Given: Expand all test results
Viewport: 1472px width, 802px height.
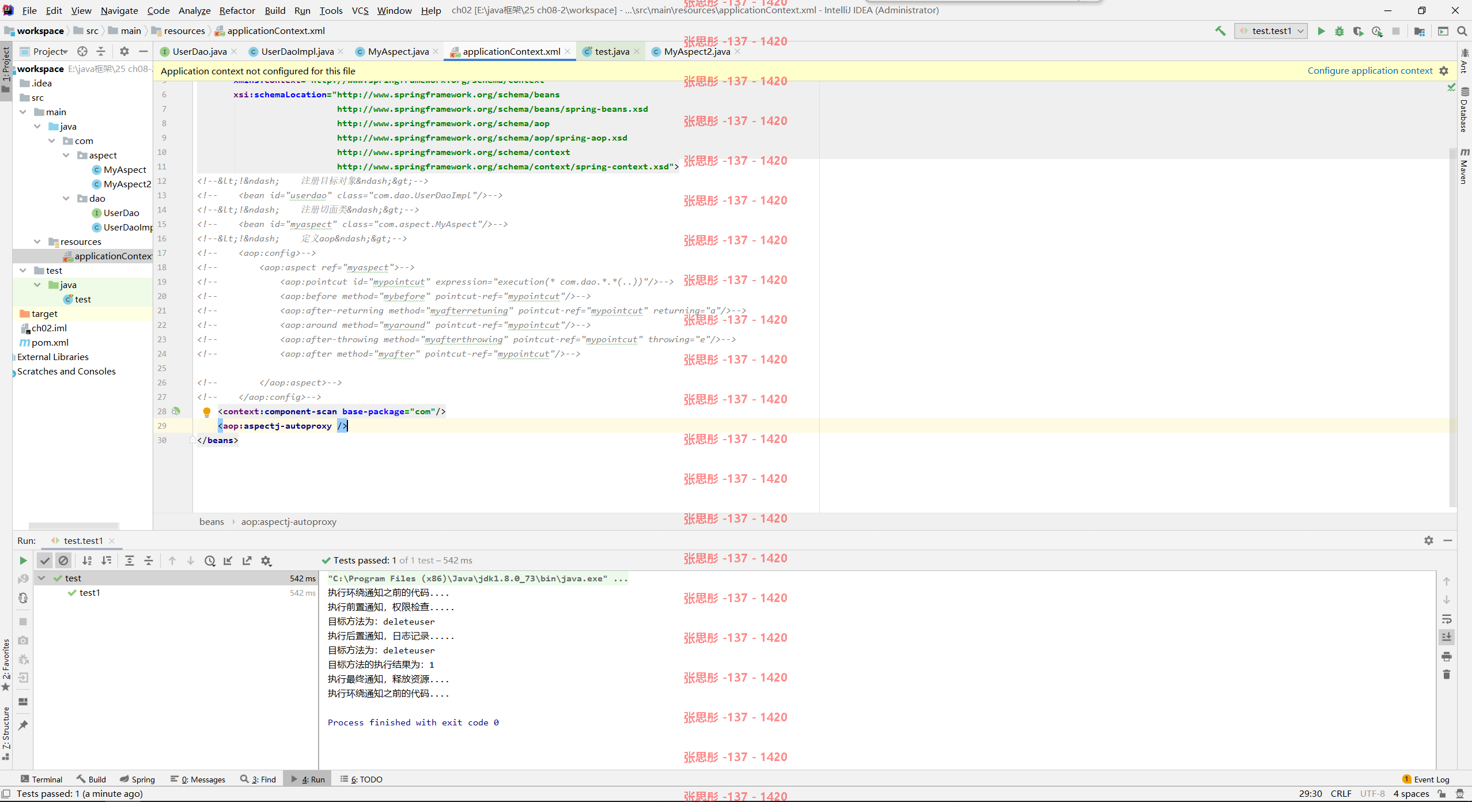Looking at the screenshot, I should [130, 561].
